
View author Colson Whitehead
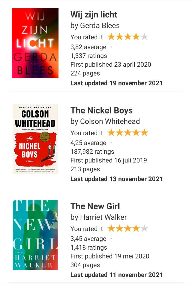coord(110,121)
